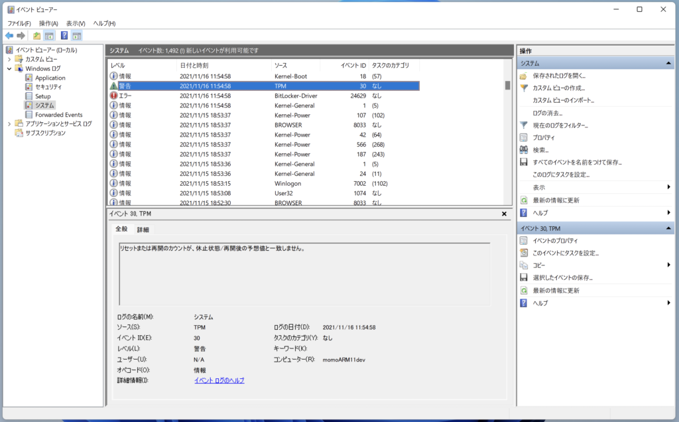Screen dimensions: 679x422
Task: Sort by the ソース column header
Action: pyautogui.click(x=296, y=66)
